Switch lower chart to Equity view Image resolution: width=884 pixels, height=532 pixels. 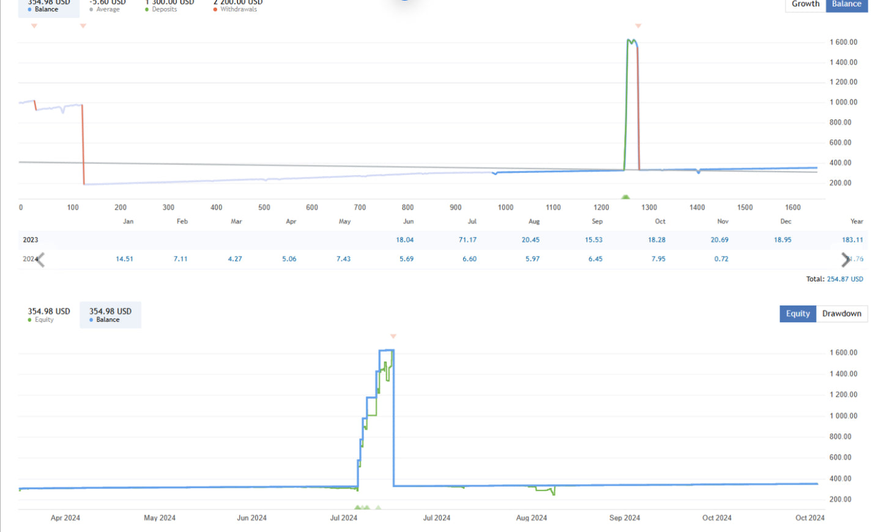pos(798,313)
